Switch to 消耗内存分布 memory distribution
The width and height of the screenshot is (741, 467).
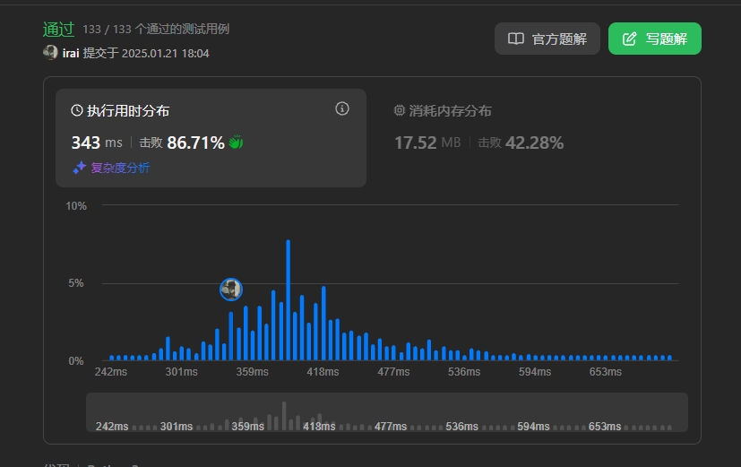[x=443, y=111]
